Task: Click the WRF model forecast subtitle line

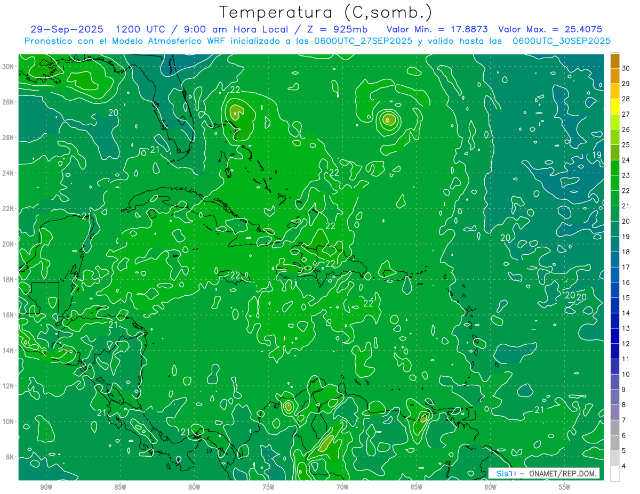Action: 317,41
